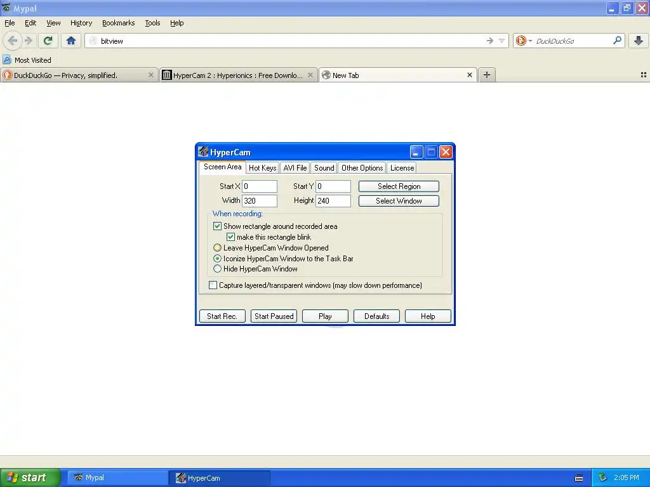Switch to the Hot Keys tab
Image resolution: width=650 pixels, height=487 pixels.
click(262, 167)
